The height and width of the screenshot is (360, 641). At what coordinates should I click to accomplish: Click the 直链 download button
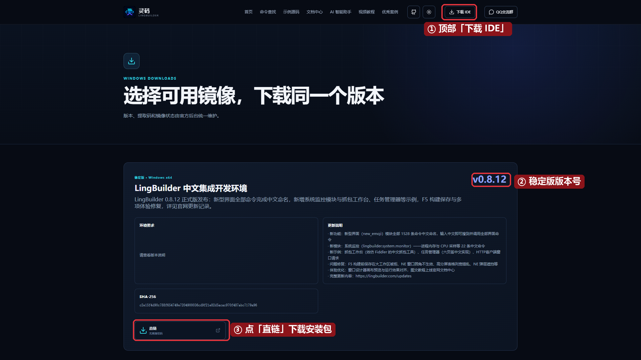(180, 330)
